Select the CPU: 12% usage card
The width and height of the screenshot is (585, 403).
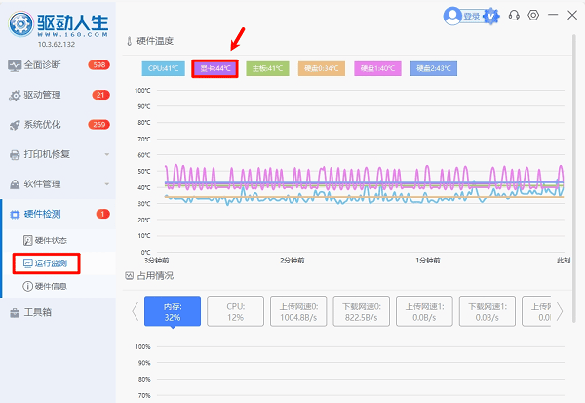pos(235,311)
